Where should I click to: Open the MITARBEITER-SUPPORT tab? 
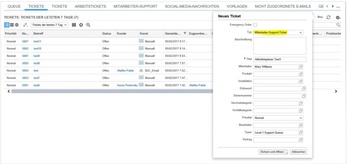pos(135,7)
